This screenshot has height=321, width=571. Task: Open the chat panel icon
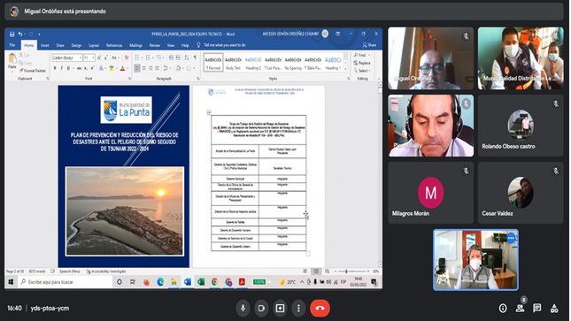coord(536,309)
